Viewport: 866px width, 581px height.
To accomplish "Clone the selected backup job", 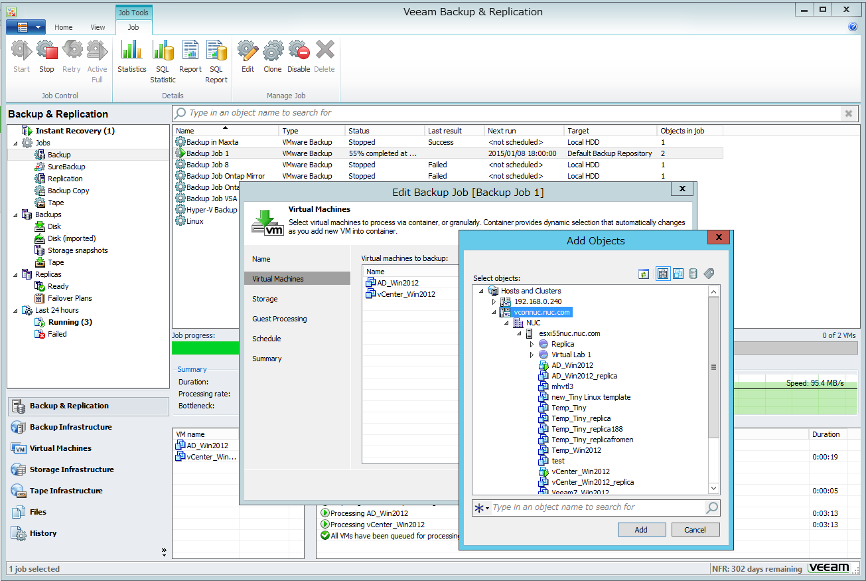I will 273,56.
